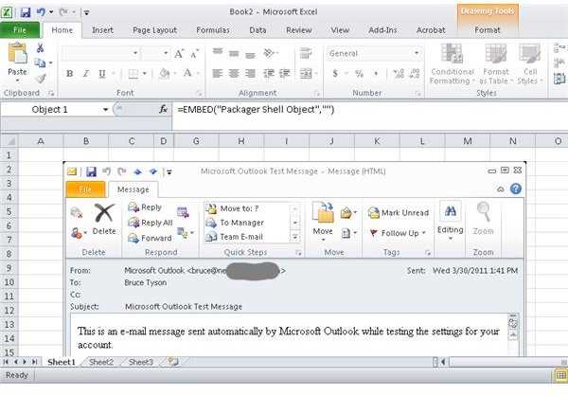Toggle Italic formatting in Font group
The width and height of the screenshot is (568, 396).
[86, 74]
